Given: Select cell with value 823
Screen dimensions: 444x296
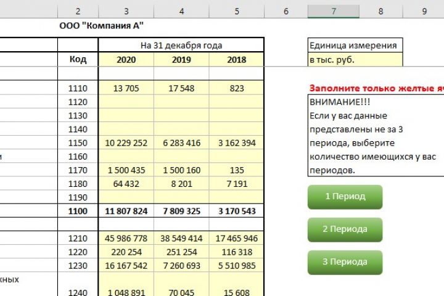Looking at the screenshot, I should point(237,88).
